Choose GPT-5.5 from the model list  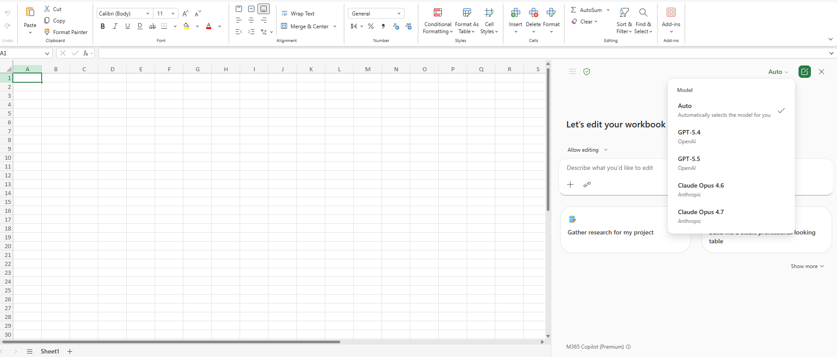pos(731,163)
